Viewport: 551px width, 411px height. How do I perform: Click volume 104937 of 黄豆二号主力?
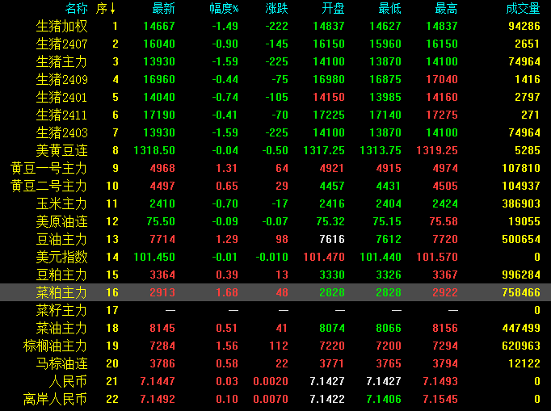point(521,187)
